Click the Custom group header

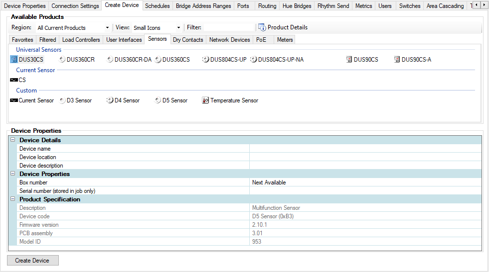pyautogui.click(x=26, y=90)
